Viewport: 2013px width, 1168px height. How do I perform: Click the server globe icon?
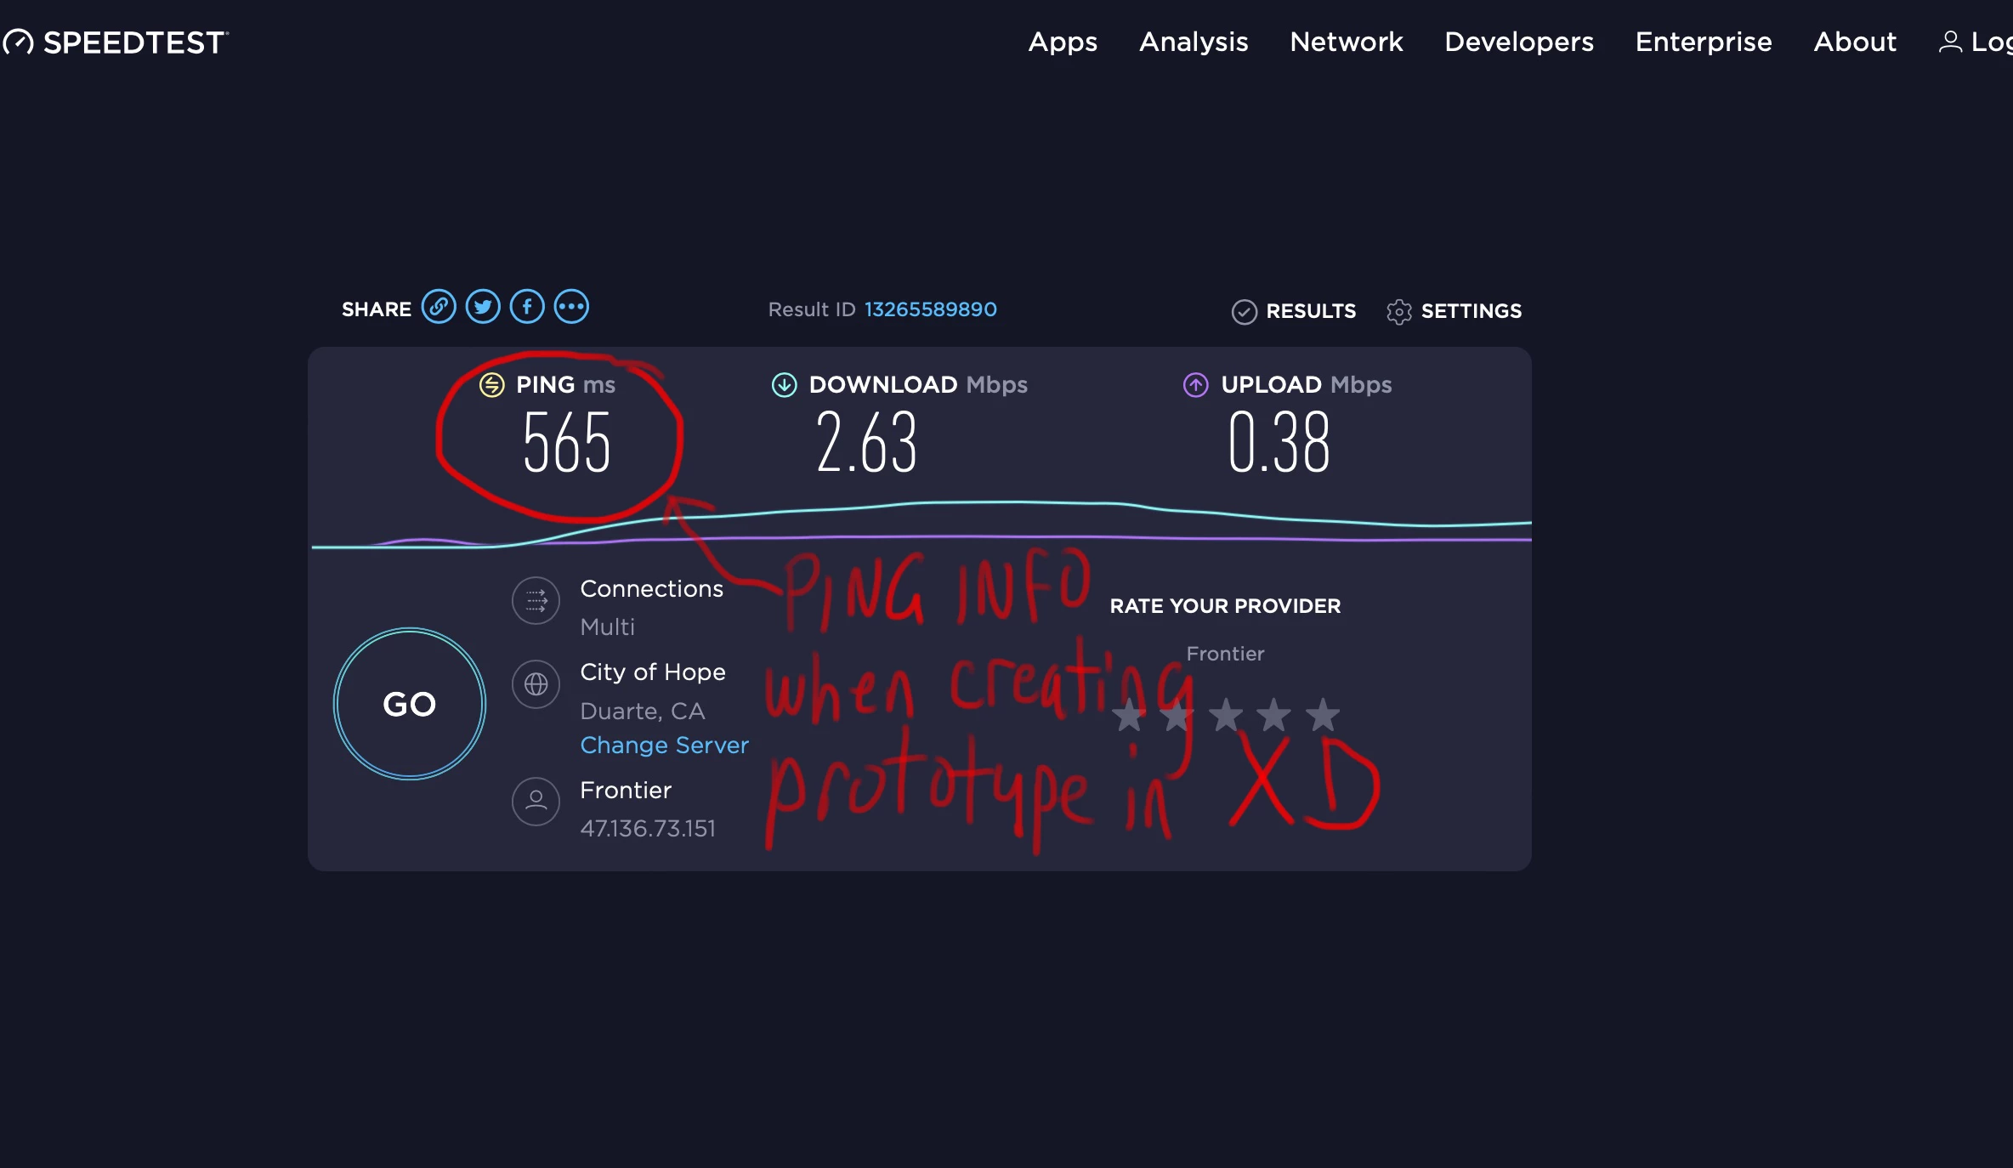click(536, 684)
